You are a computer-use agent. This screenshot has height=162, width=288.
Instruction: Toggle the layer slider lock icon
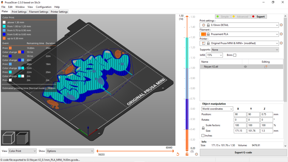click(187, 154)
